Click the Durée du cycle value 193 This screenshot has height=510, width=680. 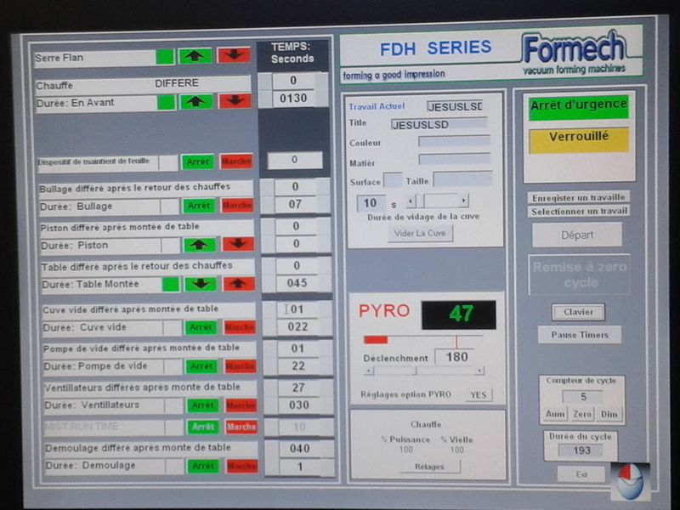coord(581,450)
